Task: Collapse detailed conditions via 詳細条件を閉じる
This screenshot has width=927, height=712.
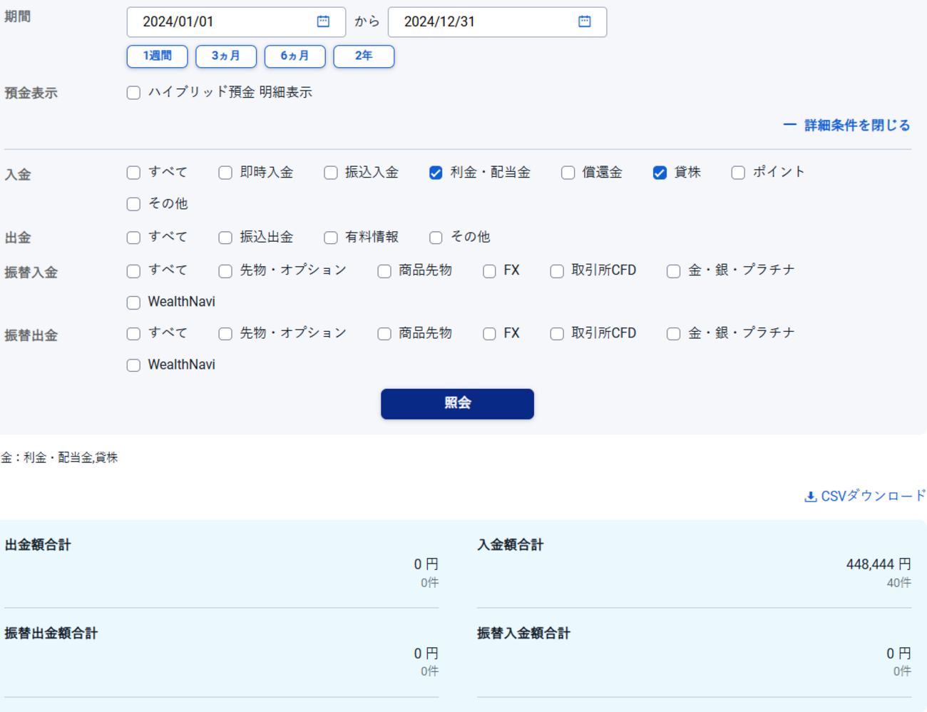Action: coord(847,126)
